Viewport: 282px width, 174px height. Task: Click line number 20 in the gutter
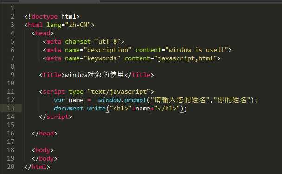[11, 167]
